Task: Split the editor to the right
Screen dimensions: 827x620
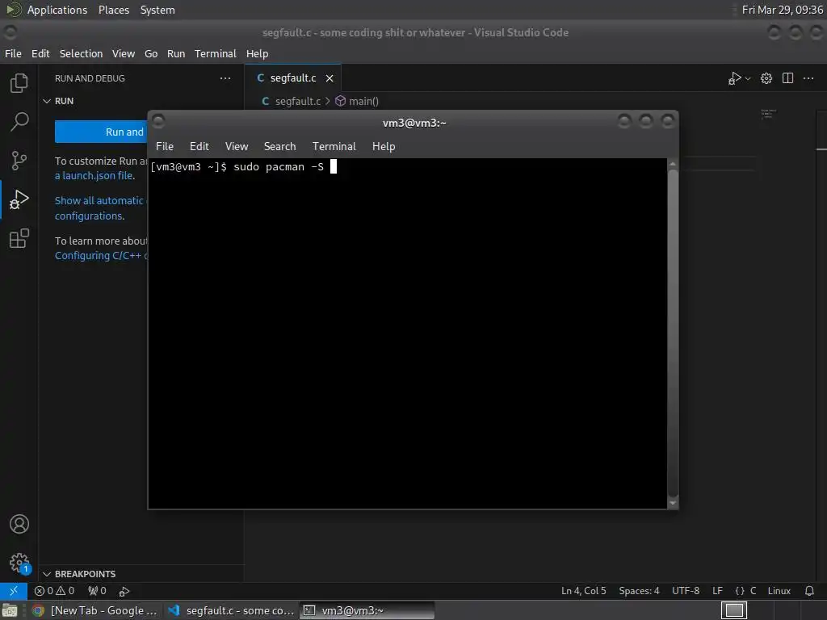Action: click(x=787, y=78)
